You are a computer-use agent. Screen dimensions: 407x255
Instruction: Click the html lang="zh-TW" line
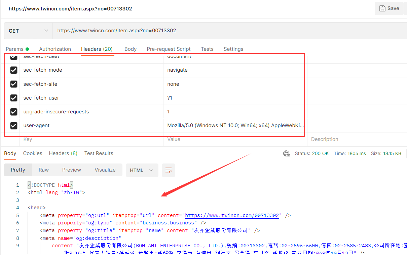pyautogui.click(x=57, y=193)
